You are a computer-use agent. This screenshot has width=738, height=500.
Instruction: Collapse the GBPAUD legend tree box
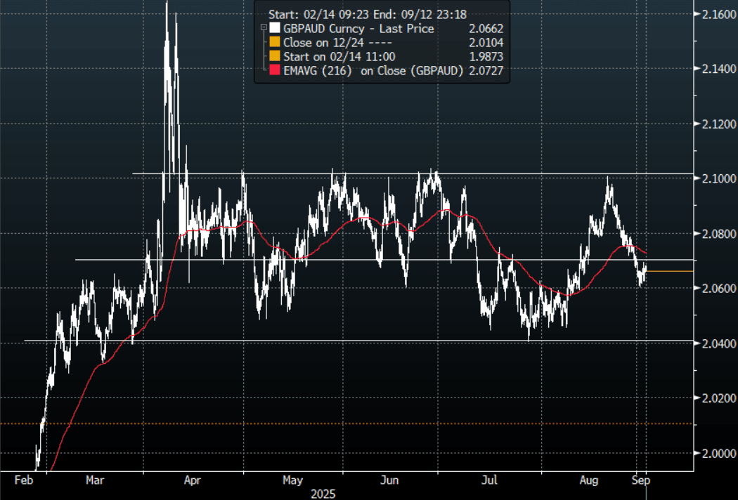[x=263, y=29]
